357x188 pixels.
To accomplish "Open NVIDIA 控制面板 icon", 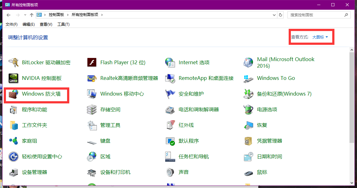I will pyautogui.click(x=13, y=78).
